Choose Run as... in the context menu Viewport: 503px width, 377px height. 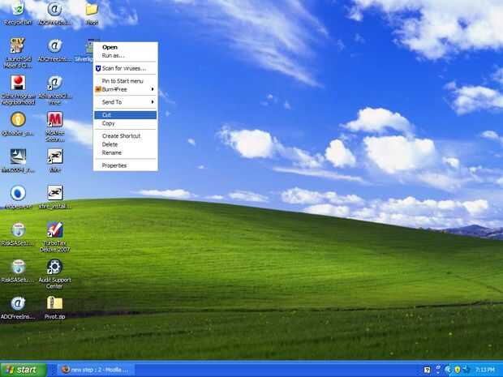[x=125, y=55]
